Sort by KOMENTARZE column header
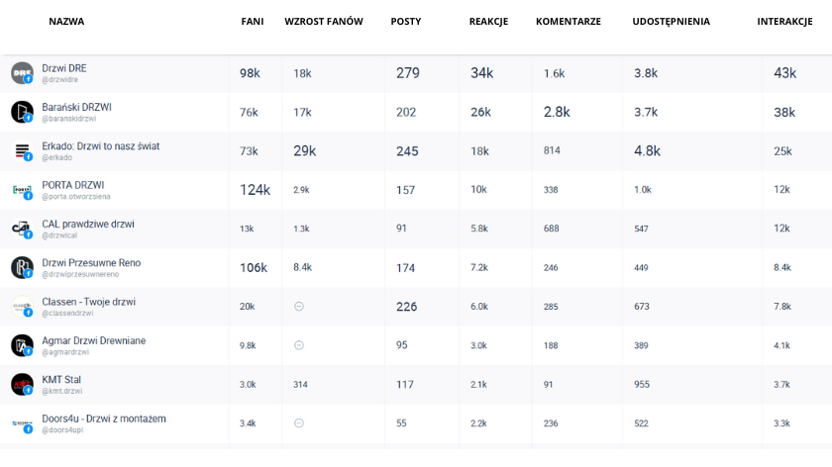The image size is (832, 467). pyautogui.click(x=569, y=22)
